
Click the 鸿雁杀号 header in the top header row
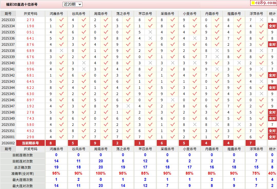point(56,14)
